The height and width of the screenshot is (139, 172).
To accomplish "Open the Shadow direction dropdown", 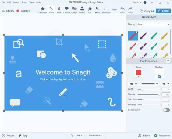I will click(x=160, y=67).
